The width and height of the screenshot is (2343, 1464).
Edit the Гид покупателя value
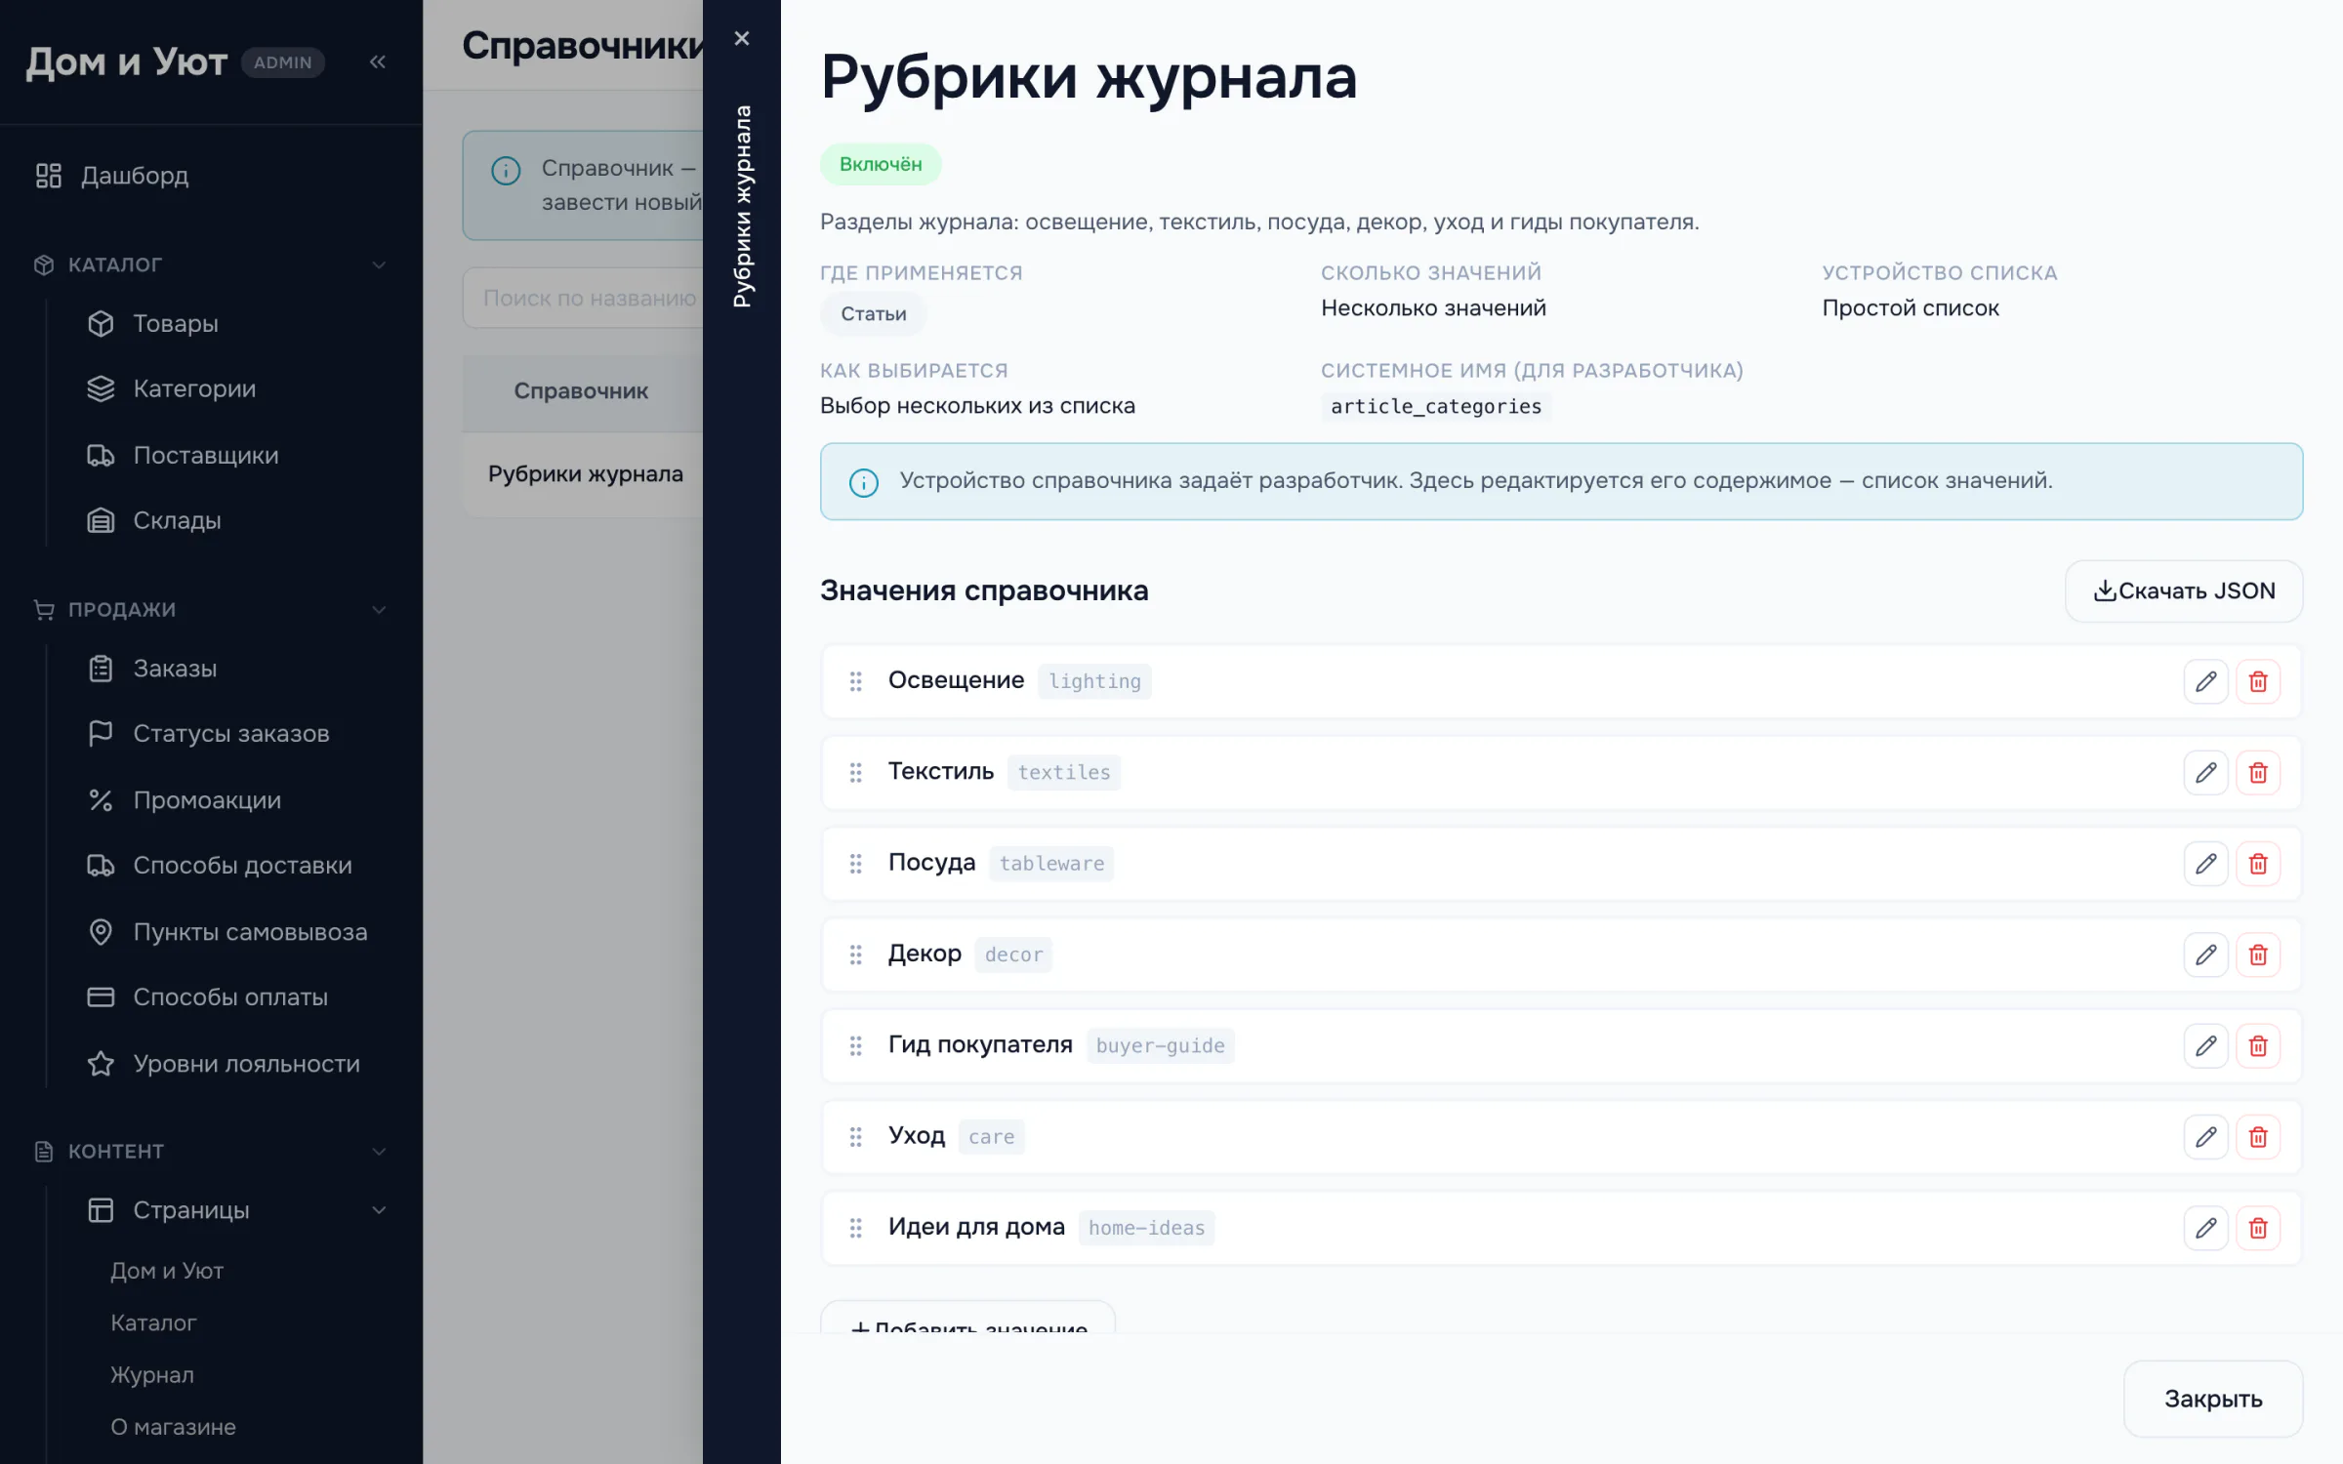2205,1046
